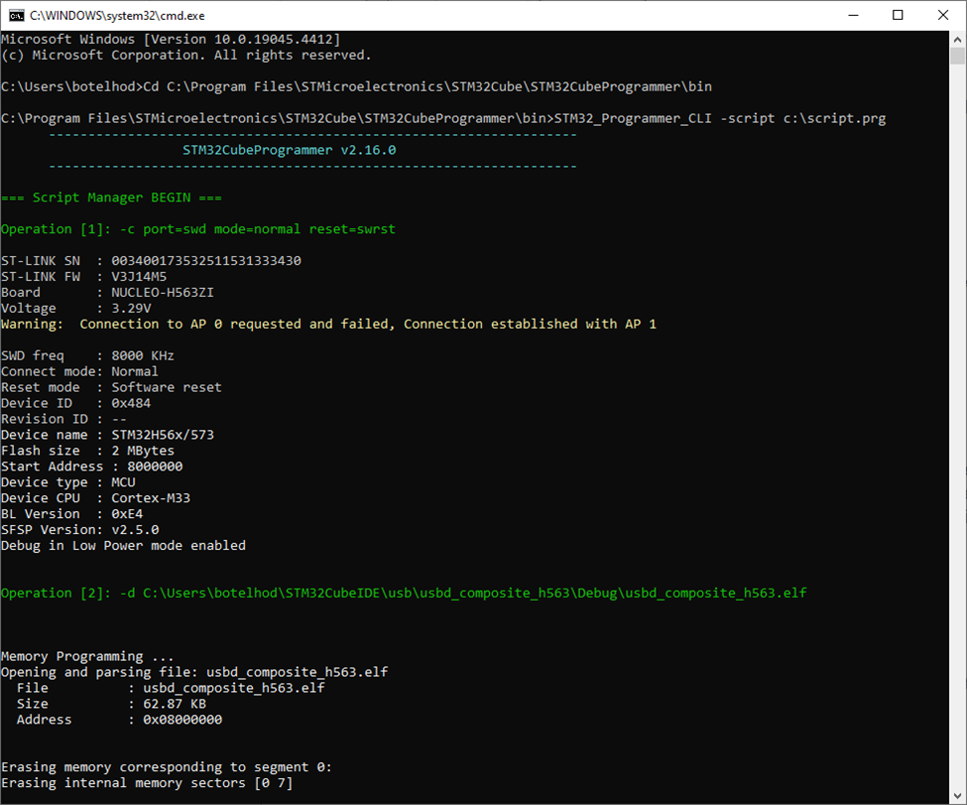Image resolution: width=967 pixels, height=805 pixels.
Task: Select the Device name STM32H56x/573 line
Action: (109, 434)
